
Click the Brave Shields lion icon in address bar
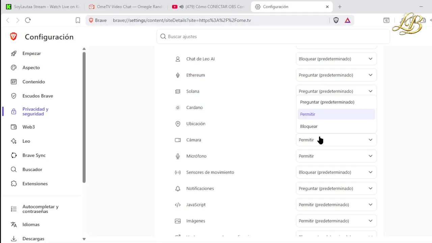pos(336,20)
